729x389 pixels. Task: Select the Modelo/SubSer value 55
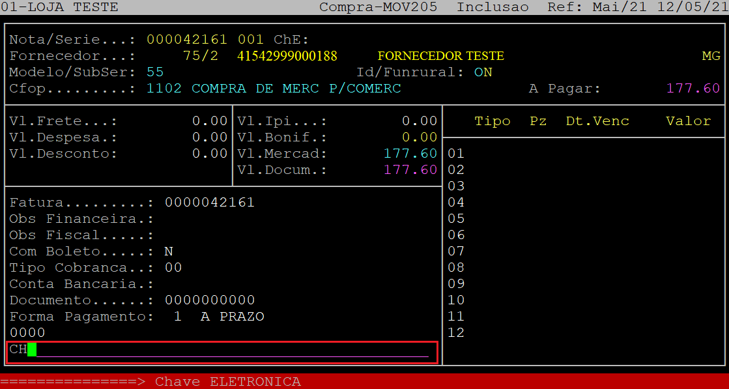(x=155, y=72)
